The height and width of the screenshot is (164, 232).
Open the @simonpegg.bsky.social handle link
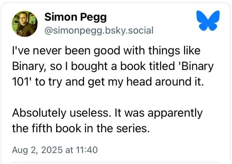[x=99, y=31]
